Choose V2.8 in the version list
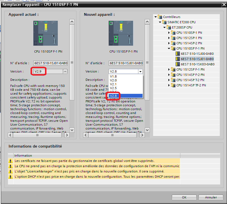This screenshot has height=204, width=227. point(113,96)
